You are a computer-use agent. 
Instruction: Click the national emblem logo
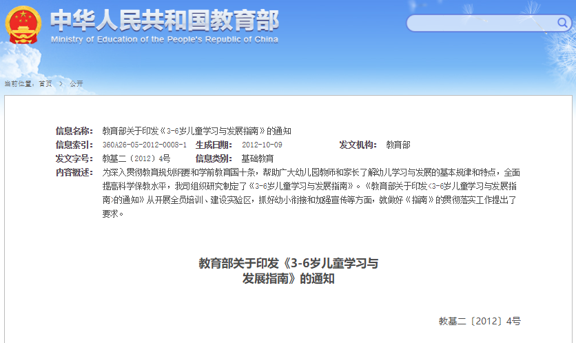click(23, 25)
